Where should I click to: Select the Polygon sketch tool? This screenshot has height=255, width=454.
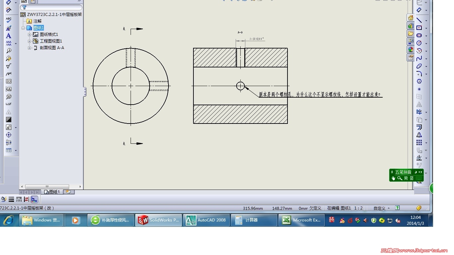tap(419, 81)
